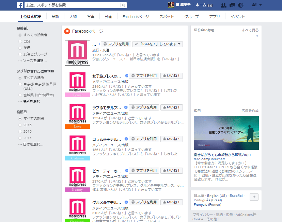The height and width of the screenshot is (222, 282).
Task: Open the messages chat icon
Action: [x=232, y=5]
